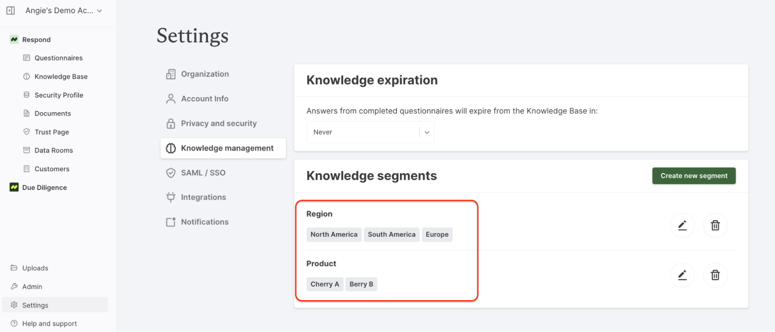The height and width of the screenshot is (332, 775).
Task: Click the Europe tag
Action: [437, 234]
